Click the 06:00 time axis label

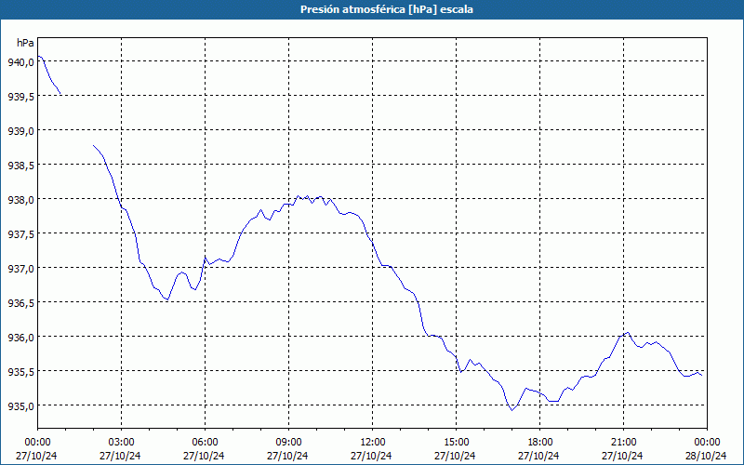tap(205, 443)
